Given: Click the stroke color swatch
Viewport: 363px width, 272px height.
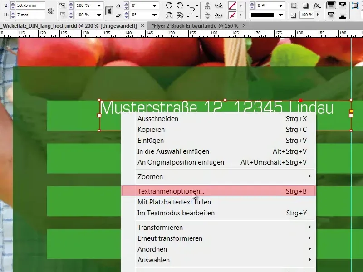Looking at the screenshot, I should (232, 15).
